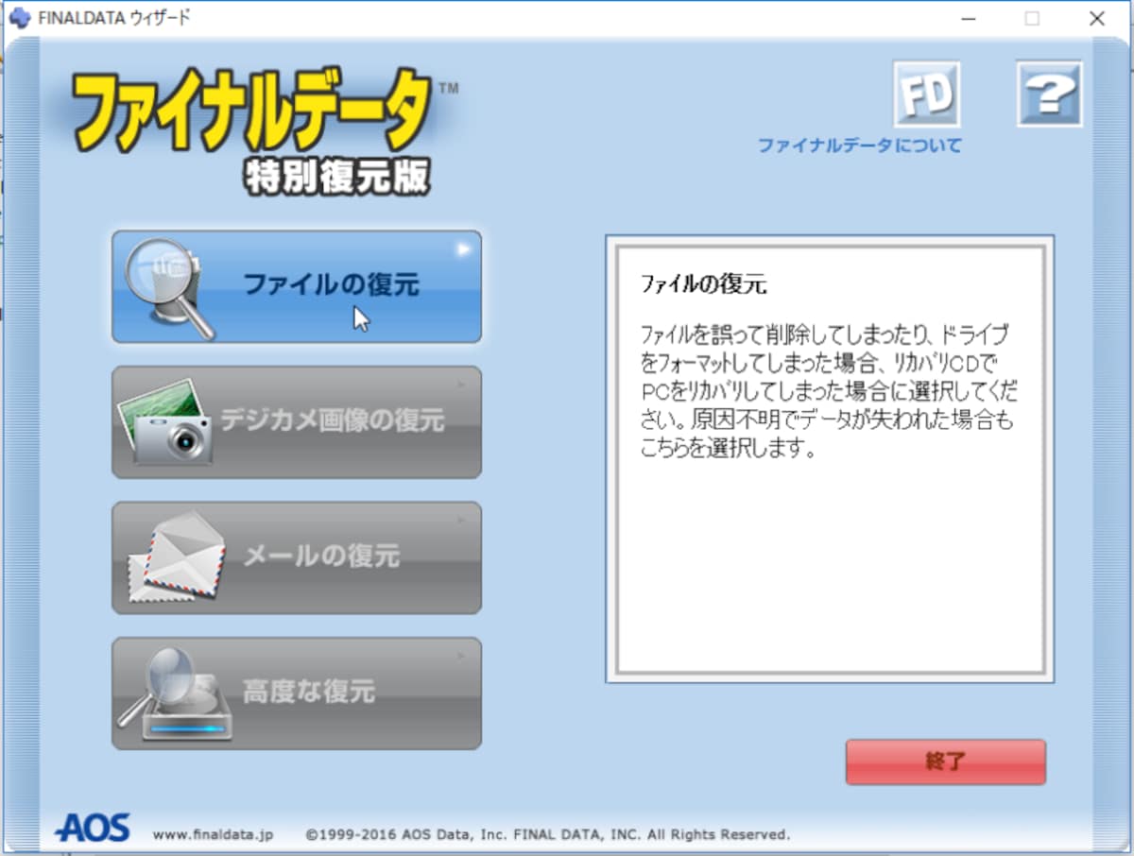Screen dimensions: 1134x856
Task: Click the ファイルの復元 heading in description panel
Action: pos(703,283)
